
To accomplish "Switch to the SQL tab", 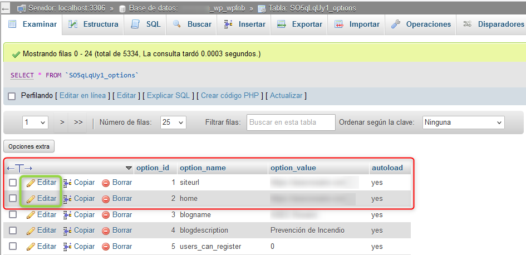I will tap(146, 24).
